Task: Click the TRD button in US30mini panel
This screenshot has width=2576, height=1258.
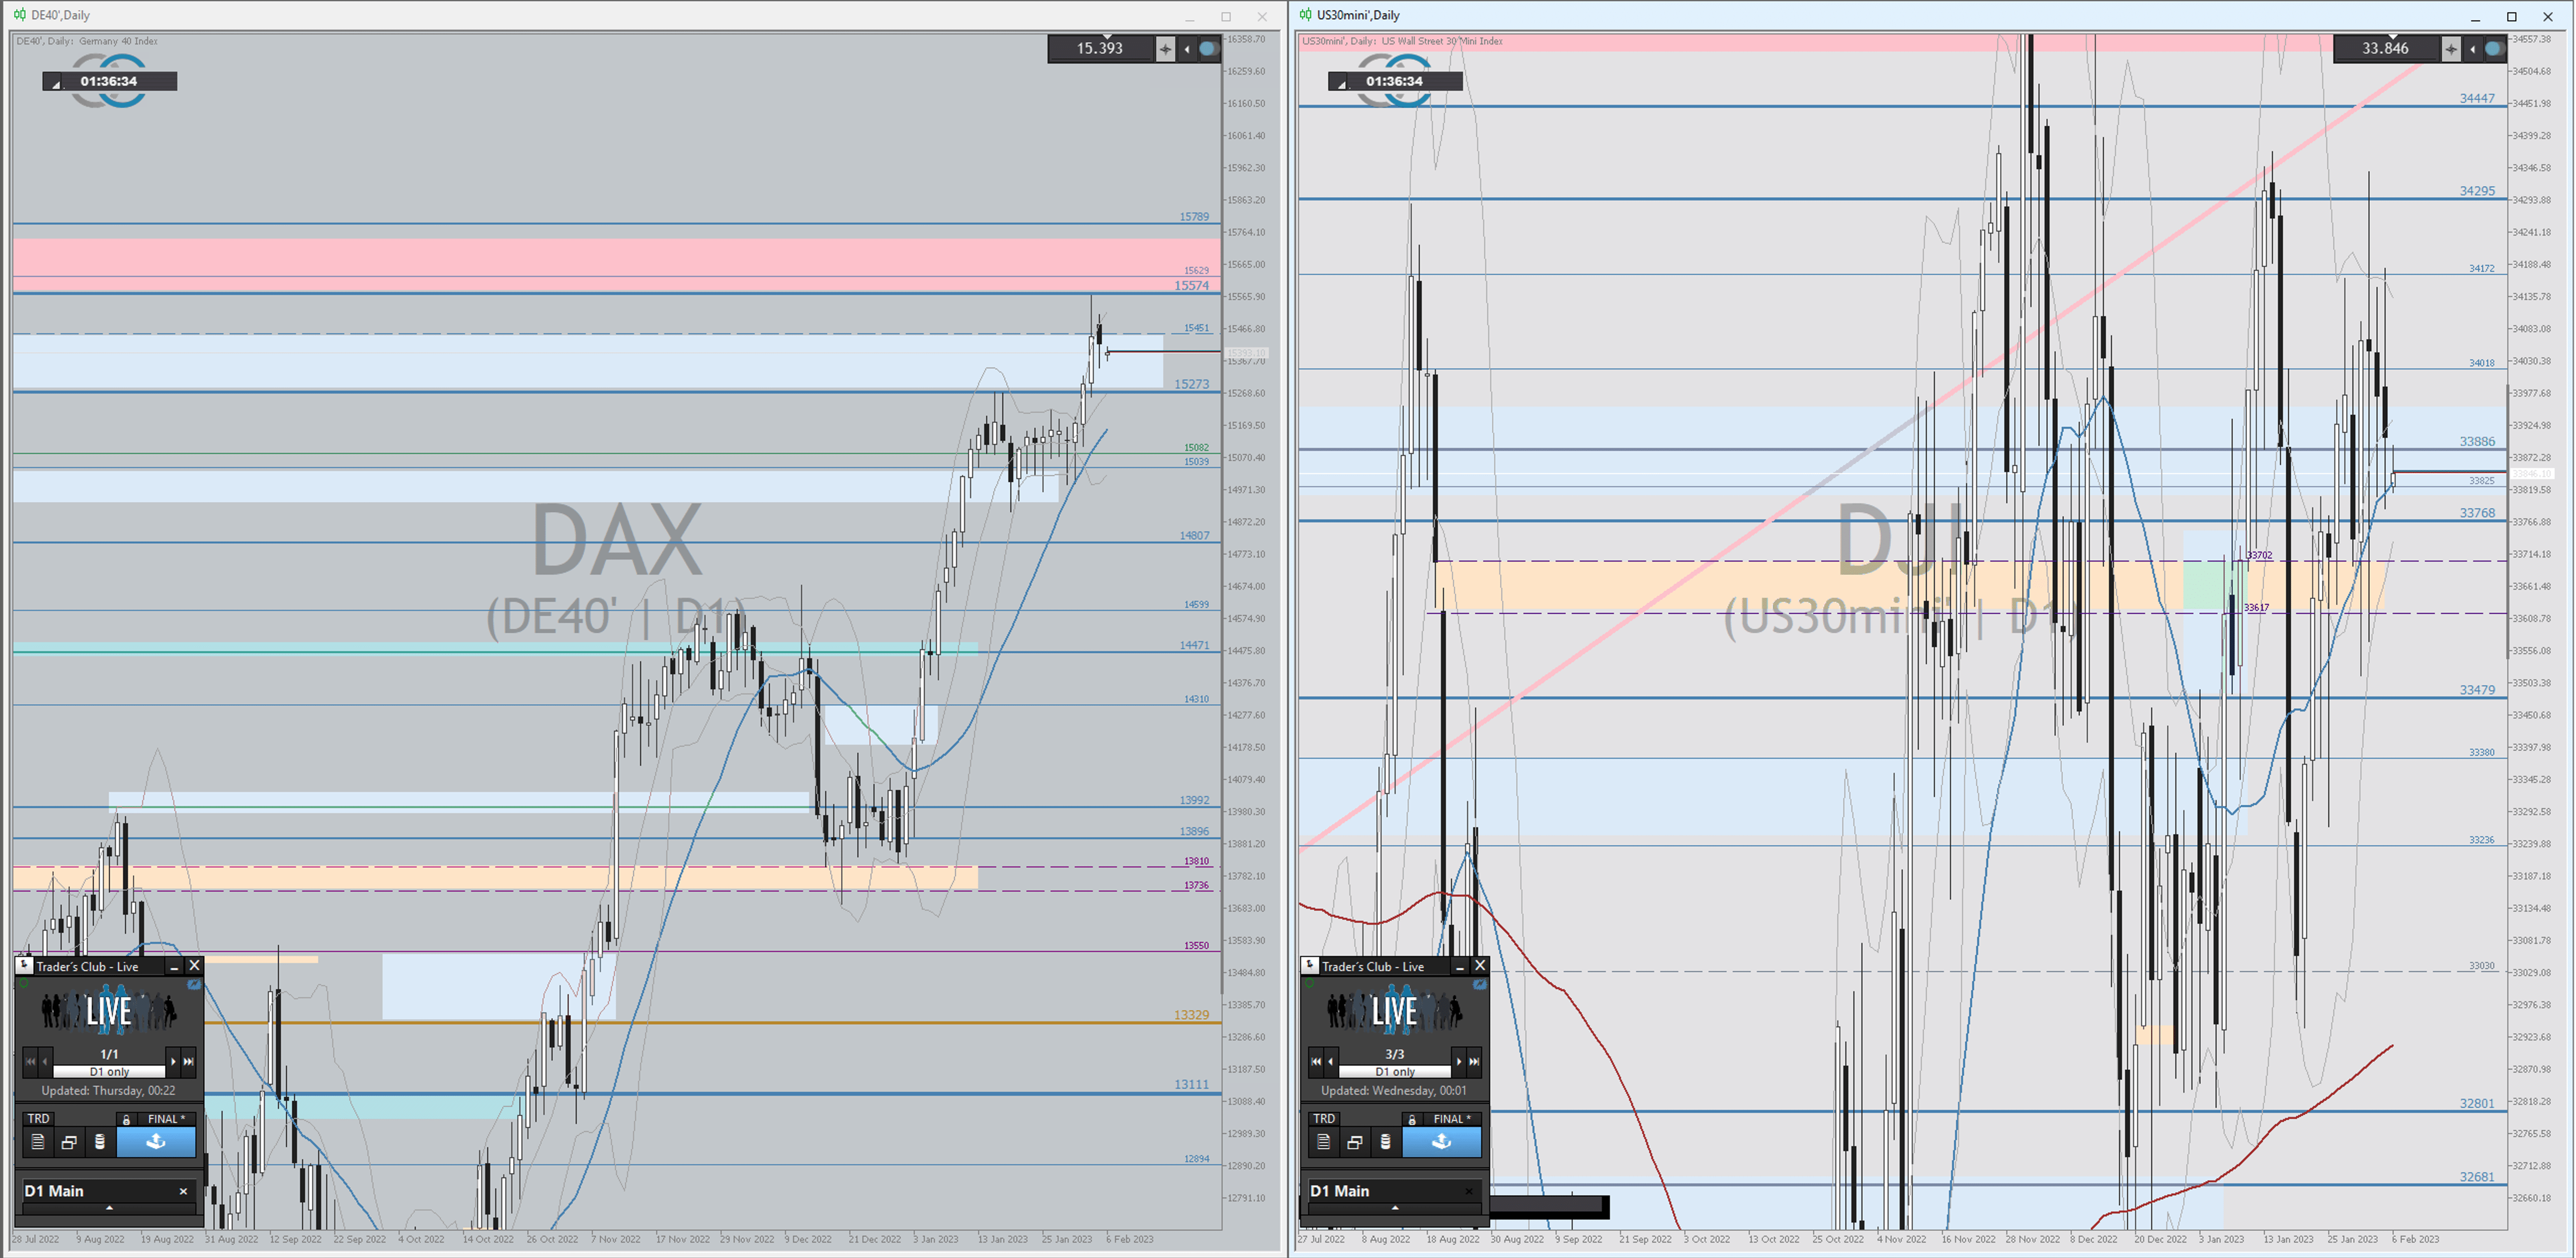Action: point(1324,1118)
